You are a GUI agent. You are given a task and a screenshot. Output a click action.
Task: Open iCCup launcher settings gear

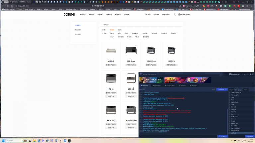coord(250,74)
